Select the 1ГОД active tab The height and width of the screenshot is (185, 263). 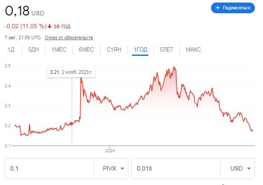pyautogui.click(x=140, y=50)
